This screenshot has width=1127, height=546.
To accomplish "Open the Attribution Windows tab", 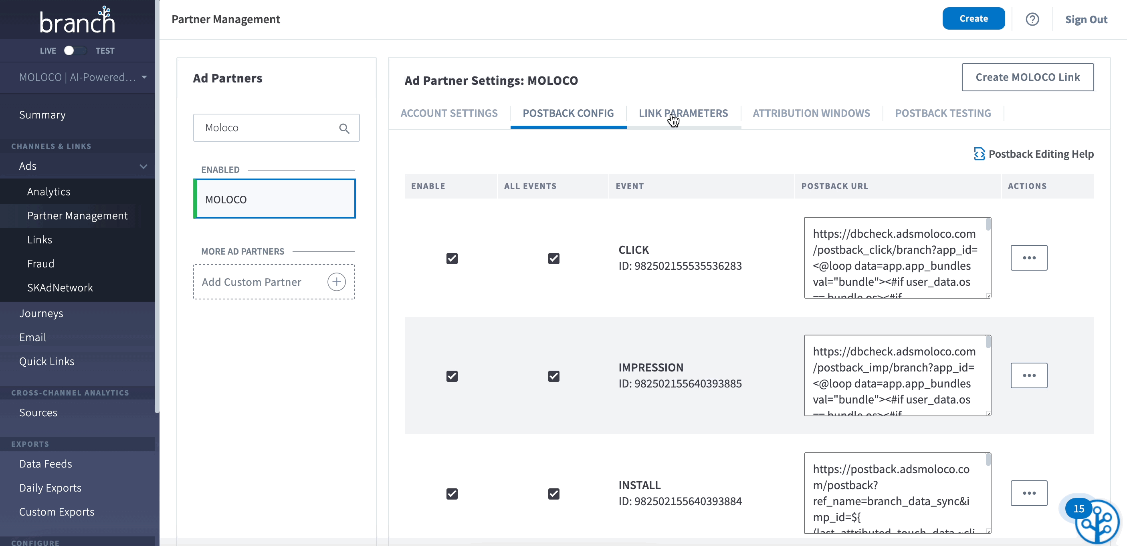I will coord(811,113).
